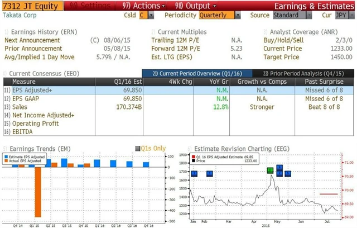Click the leftmost blue marker near January

(x=194, y=174)
